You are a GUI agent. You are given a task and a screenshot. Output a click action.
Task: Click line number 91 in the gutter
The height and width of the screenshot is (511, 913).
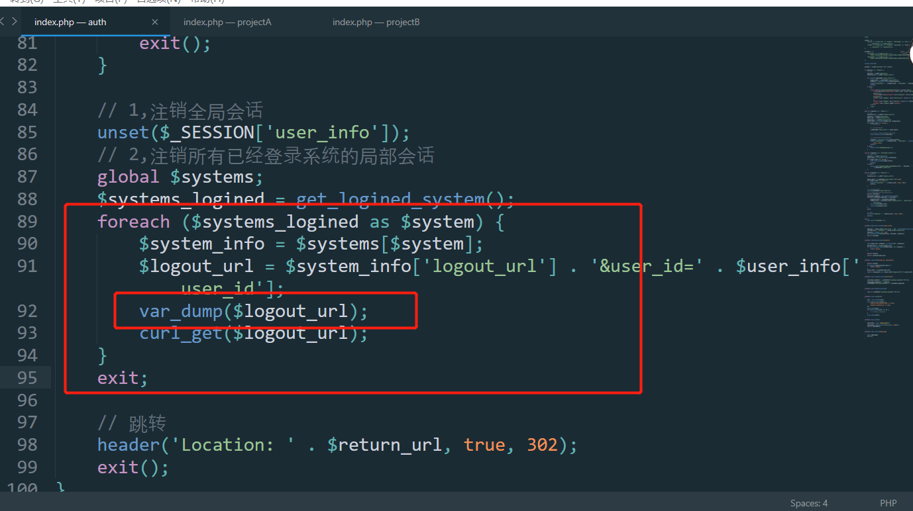point(27,266)
